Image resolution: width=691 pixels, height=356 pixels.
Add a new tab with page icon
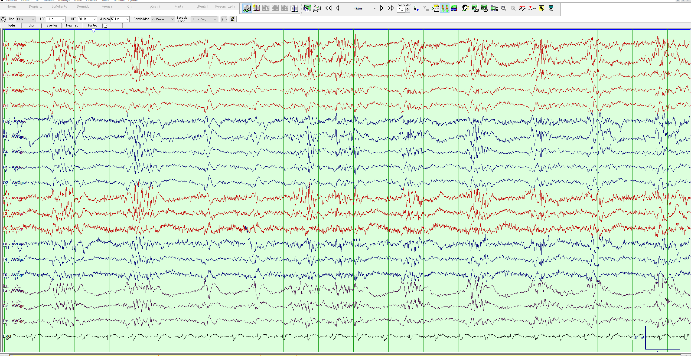coord(106,25)
